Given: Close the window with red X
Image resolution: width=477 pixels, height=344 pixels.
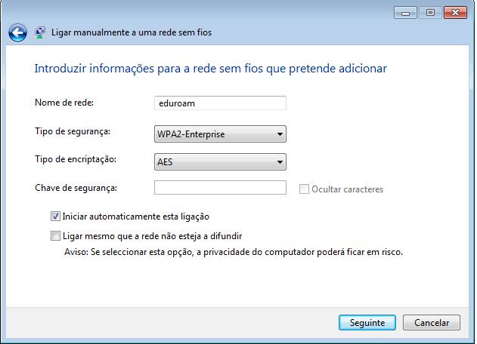Looking at the screenshot, I should 455,13.
